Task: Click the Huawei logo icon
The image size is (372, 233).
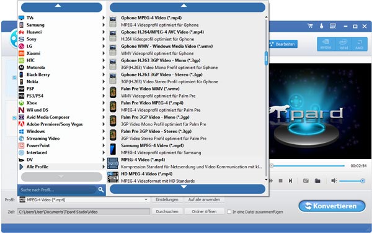Action: (x=21, y=32)
